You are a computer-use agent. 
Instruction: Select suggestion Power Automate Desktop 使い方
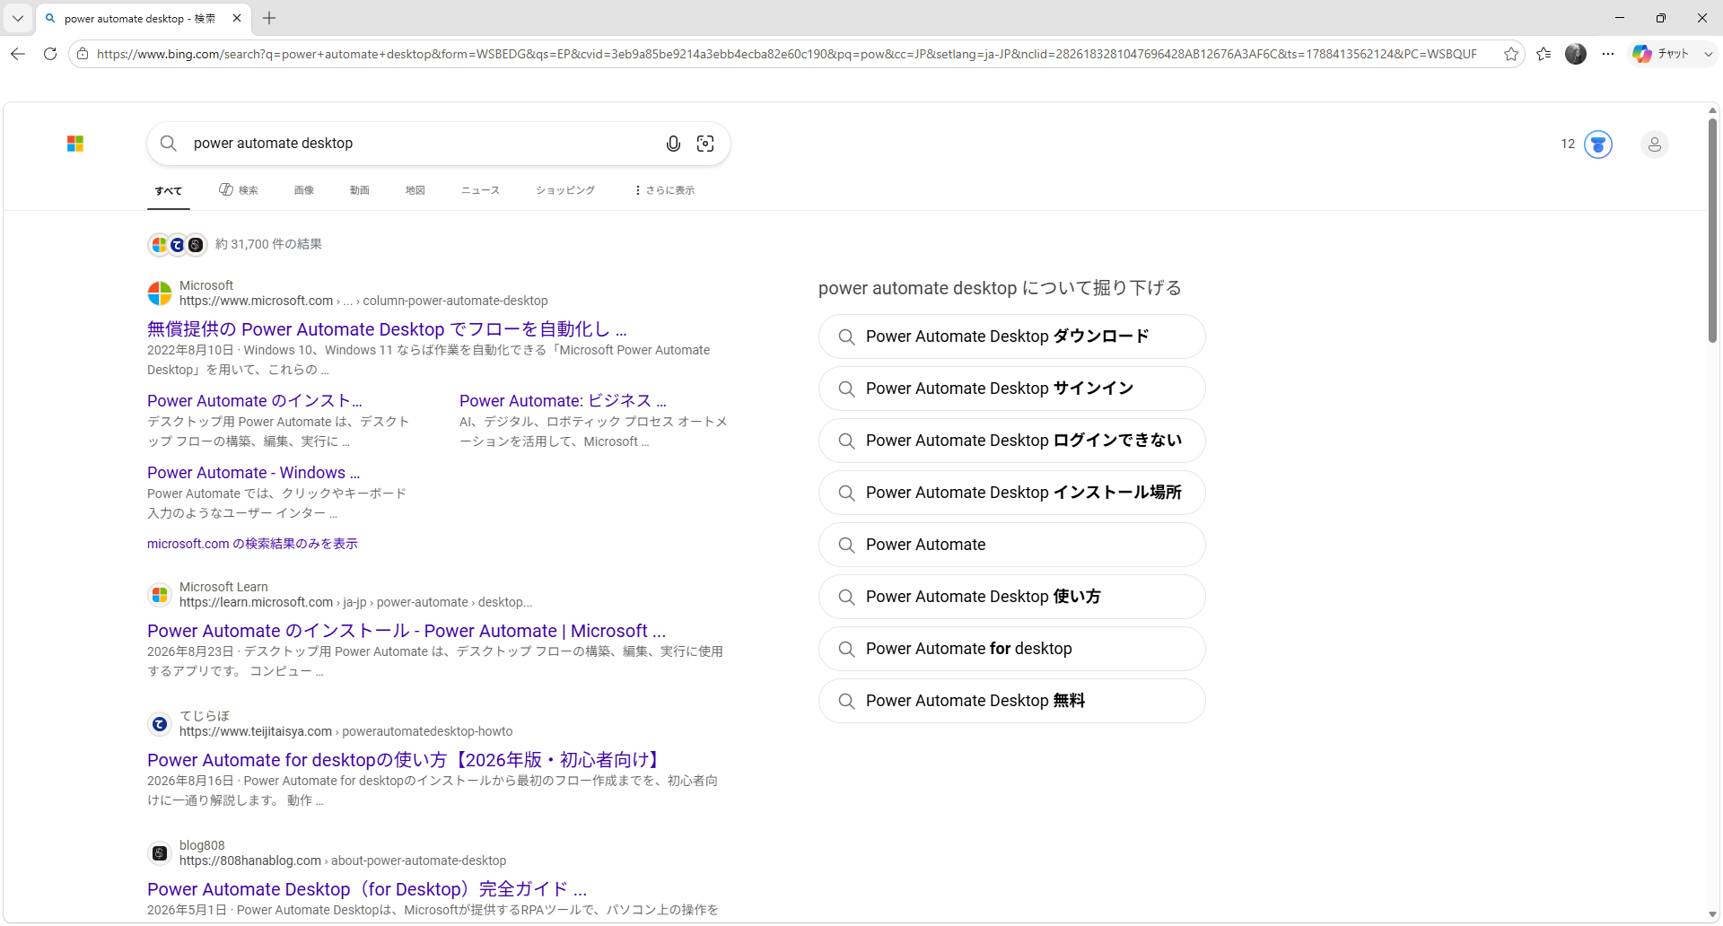click(x=1011, y=597)
